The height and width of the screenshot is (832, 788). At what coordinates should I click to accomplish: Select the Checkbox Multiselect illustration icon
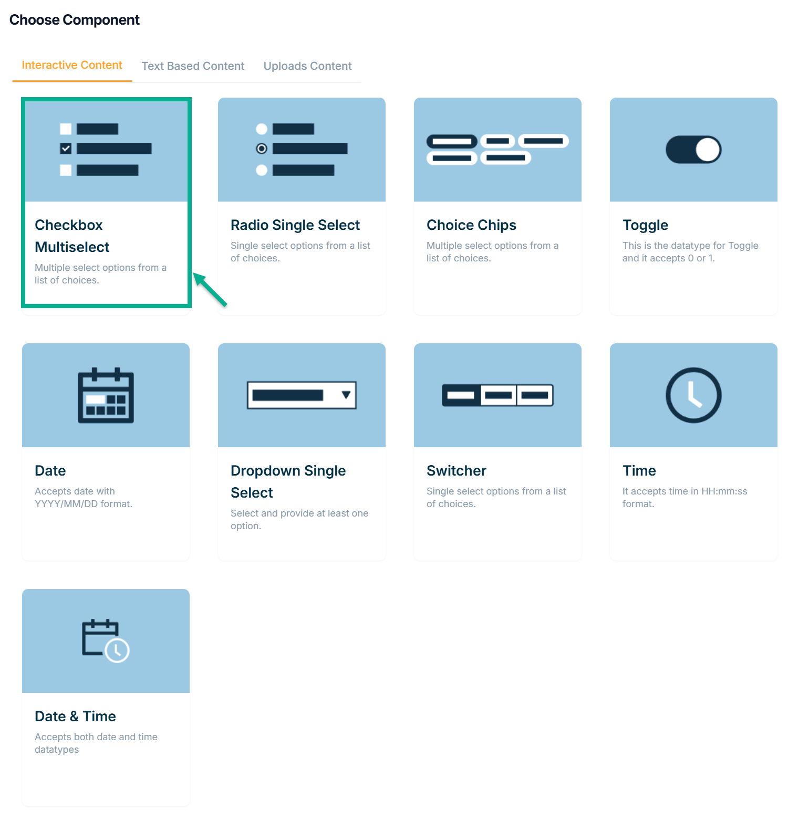106,150
